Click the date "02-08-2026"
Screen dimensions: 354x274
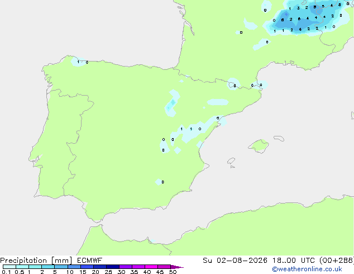click(x=242, y=261)
